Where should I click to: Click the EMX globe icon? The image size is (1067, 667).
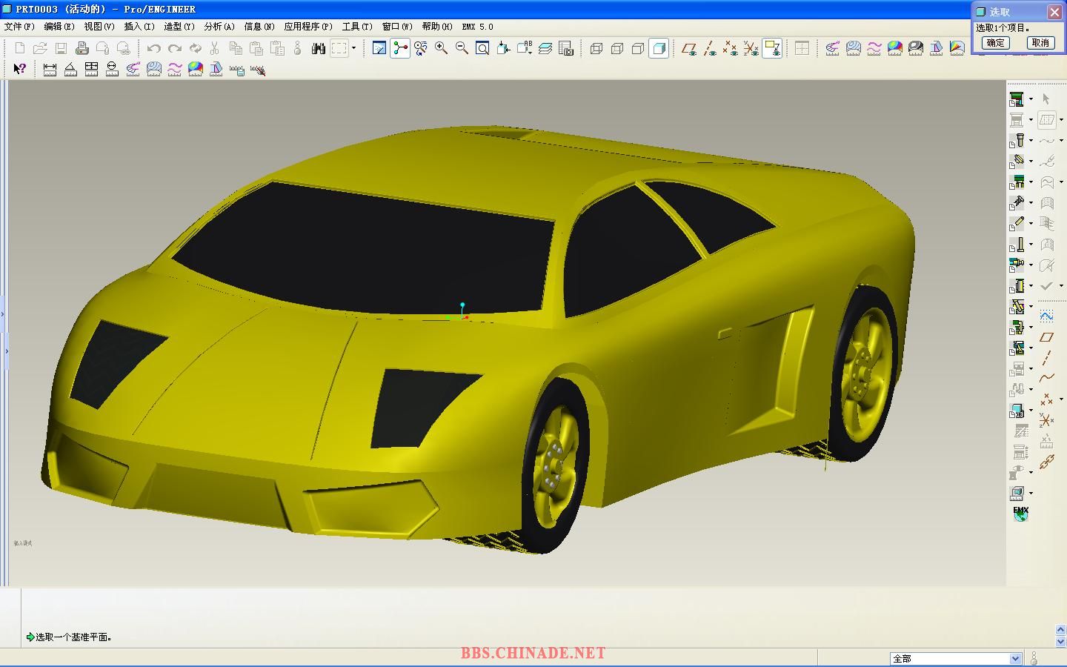[x=1020, y=514]
